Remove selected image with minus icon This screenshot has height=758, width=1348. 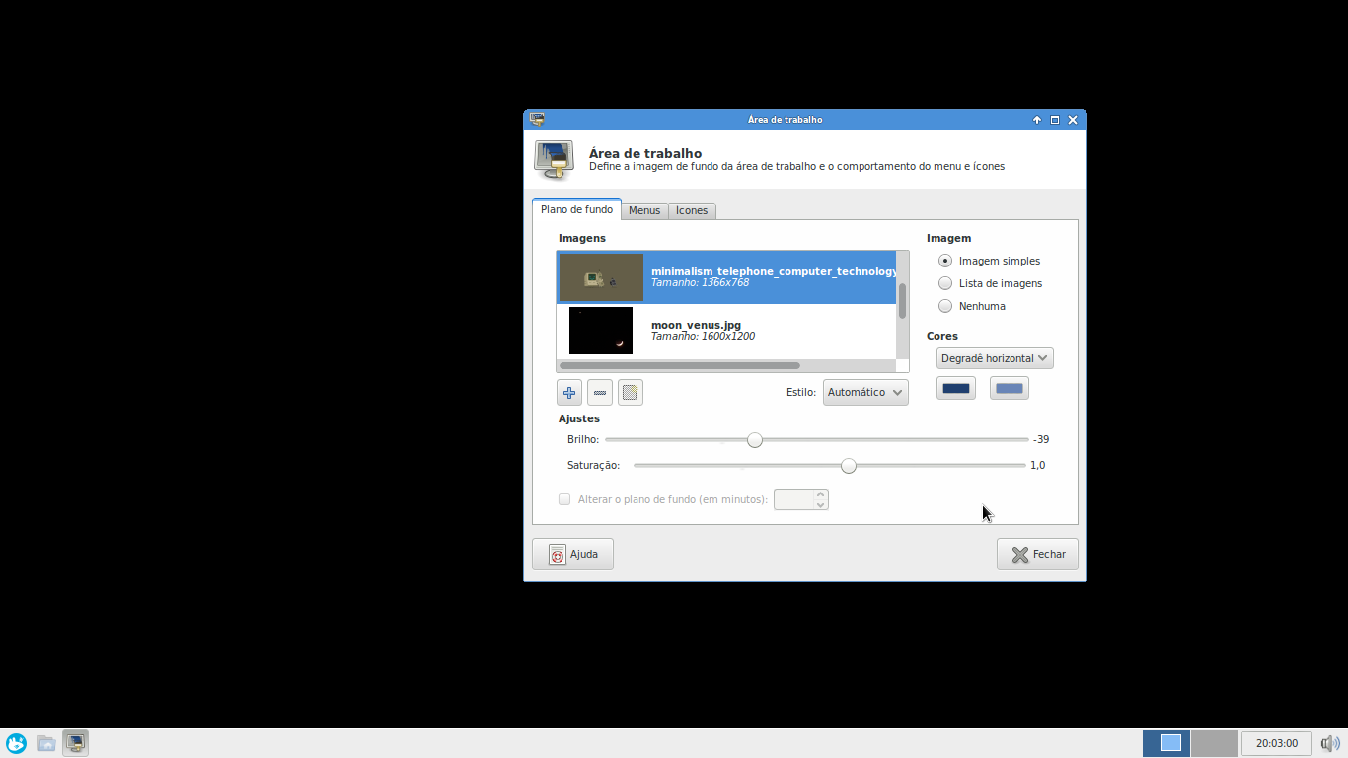pos(600,393)
